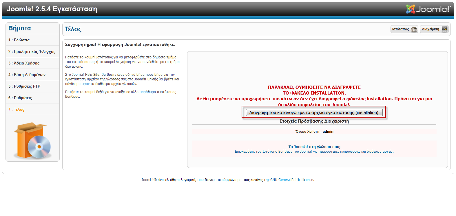Click the paragraph beginning Πατήστε το κουμπί δεξιά

click(x=121, y=94)
